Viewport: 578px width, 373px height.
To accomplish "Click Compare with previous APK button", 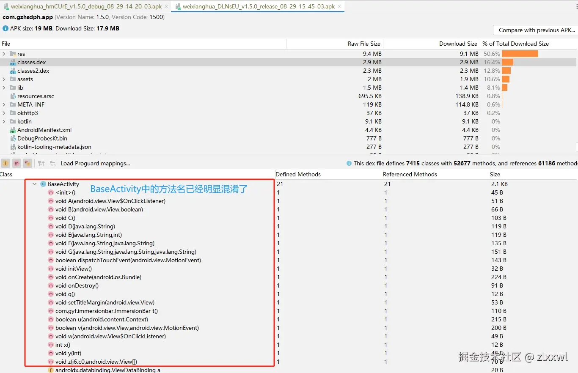I will (x=537, y=30).
